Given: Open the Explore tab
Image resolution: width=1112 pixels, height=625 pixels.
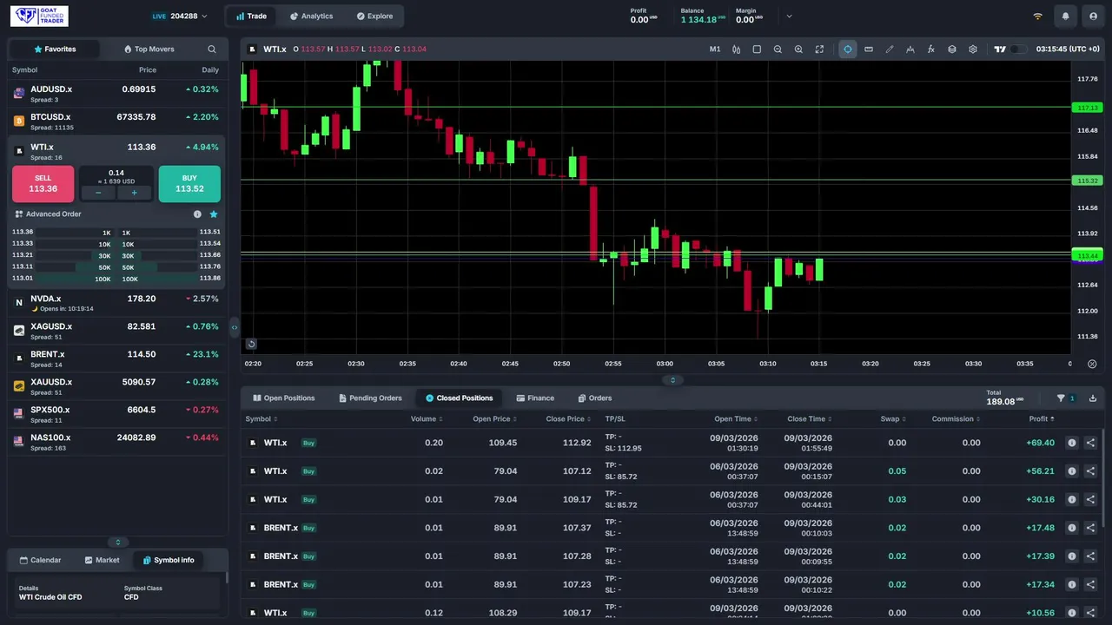Looking at the screenshot, I should [374, 16].
